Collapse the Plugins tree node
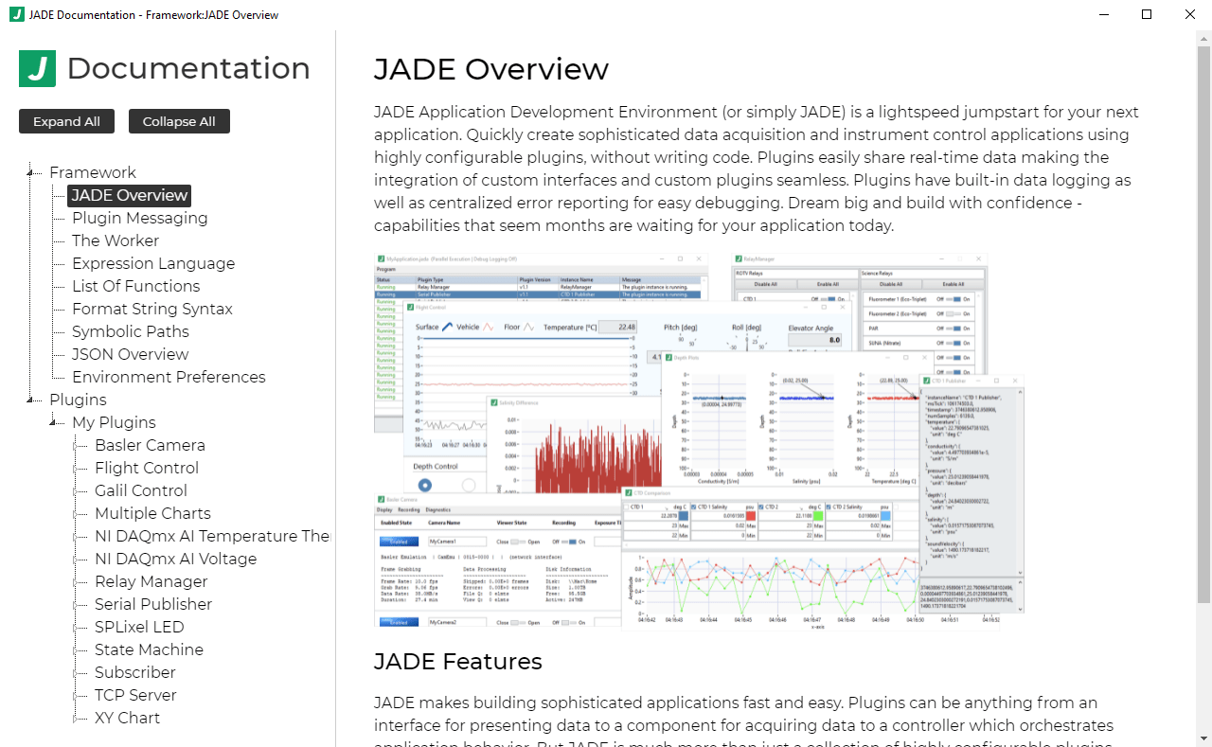Screen dimensions: 1212x747 click(28, 400)
